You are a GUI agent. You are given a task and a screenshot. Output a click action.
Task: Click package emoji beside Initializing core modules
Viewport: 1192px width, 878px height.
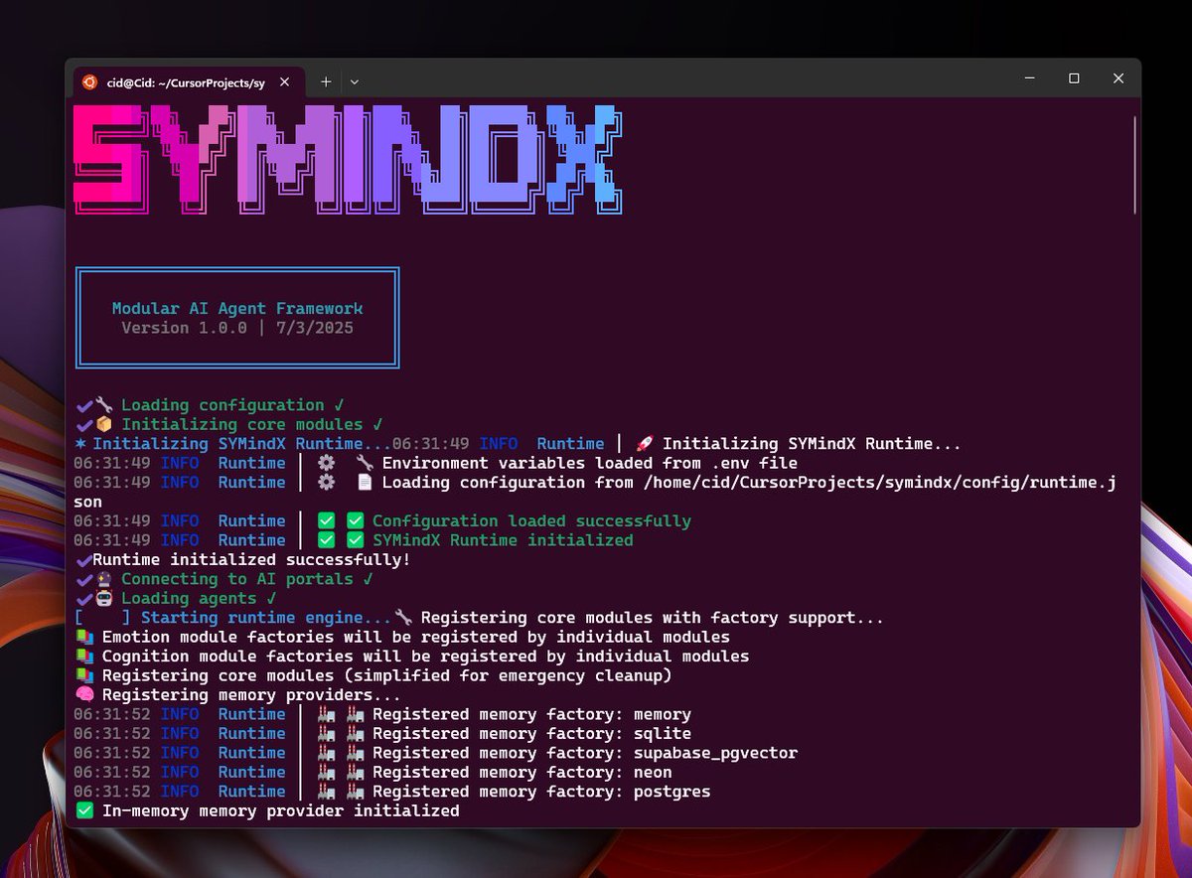tap(103, 424)
